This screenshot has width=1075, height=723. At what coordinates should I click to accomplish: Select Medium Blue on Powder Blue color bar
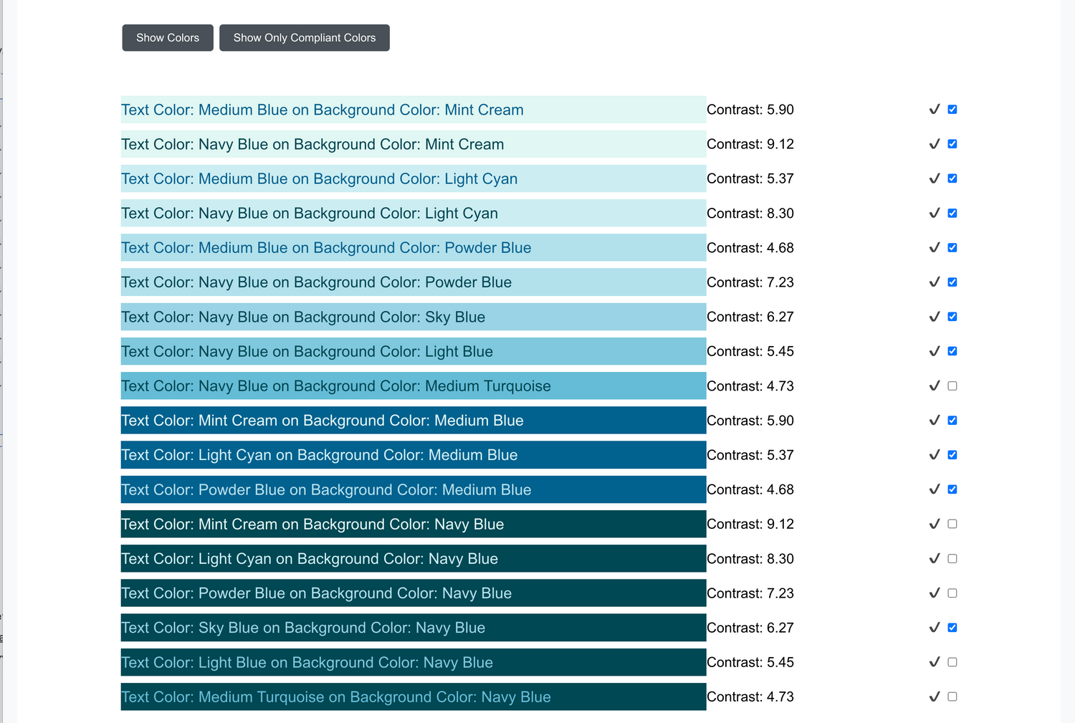(413, 248)
